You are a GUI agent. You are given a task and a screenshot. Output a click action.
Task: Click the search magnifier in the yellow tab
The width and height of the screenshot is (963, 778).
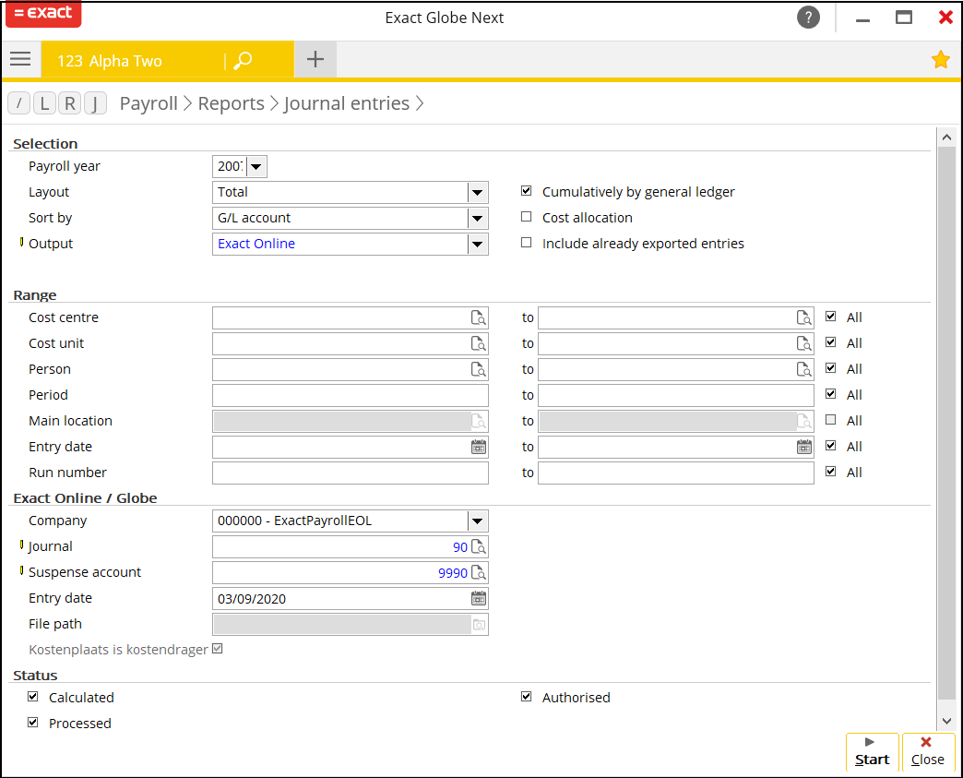[x=244, y=60]
